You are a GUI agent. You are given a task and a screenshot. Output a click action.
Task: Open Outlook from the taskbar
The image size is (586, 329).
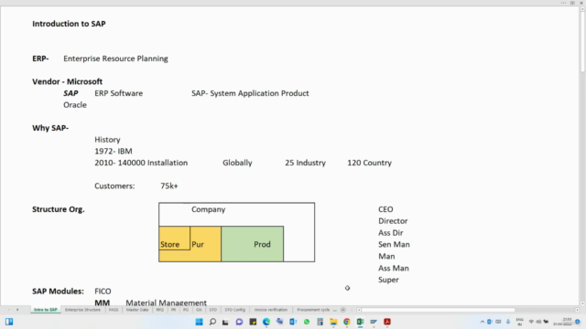point(293,322)
